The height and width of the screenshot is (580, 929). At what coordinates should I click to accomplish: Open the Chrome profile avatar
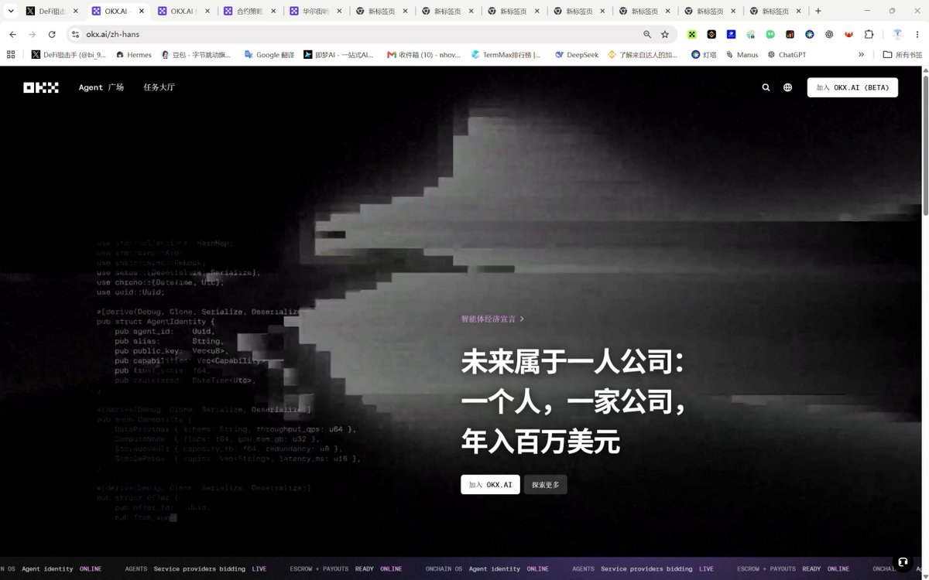(x=898, y=35)
